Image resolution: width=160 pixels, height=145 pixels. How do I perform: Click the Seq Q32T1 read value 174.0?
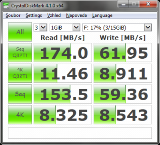pos(63,52)
